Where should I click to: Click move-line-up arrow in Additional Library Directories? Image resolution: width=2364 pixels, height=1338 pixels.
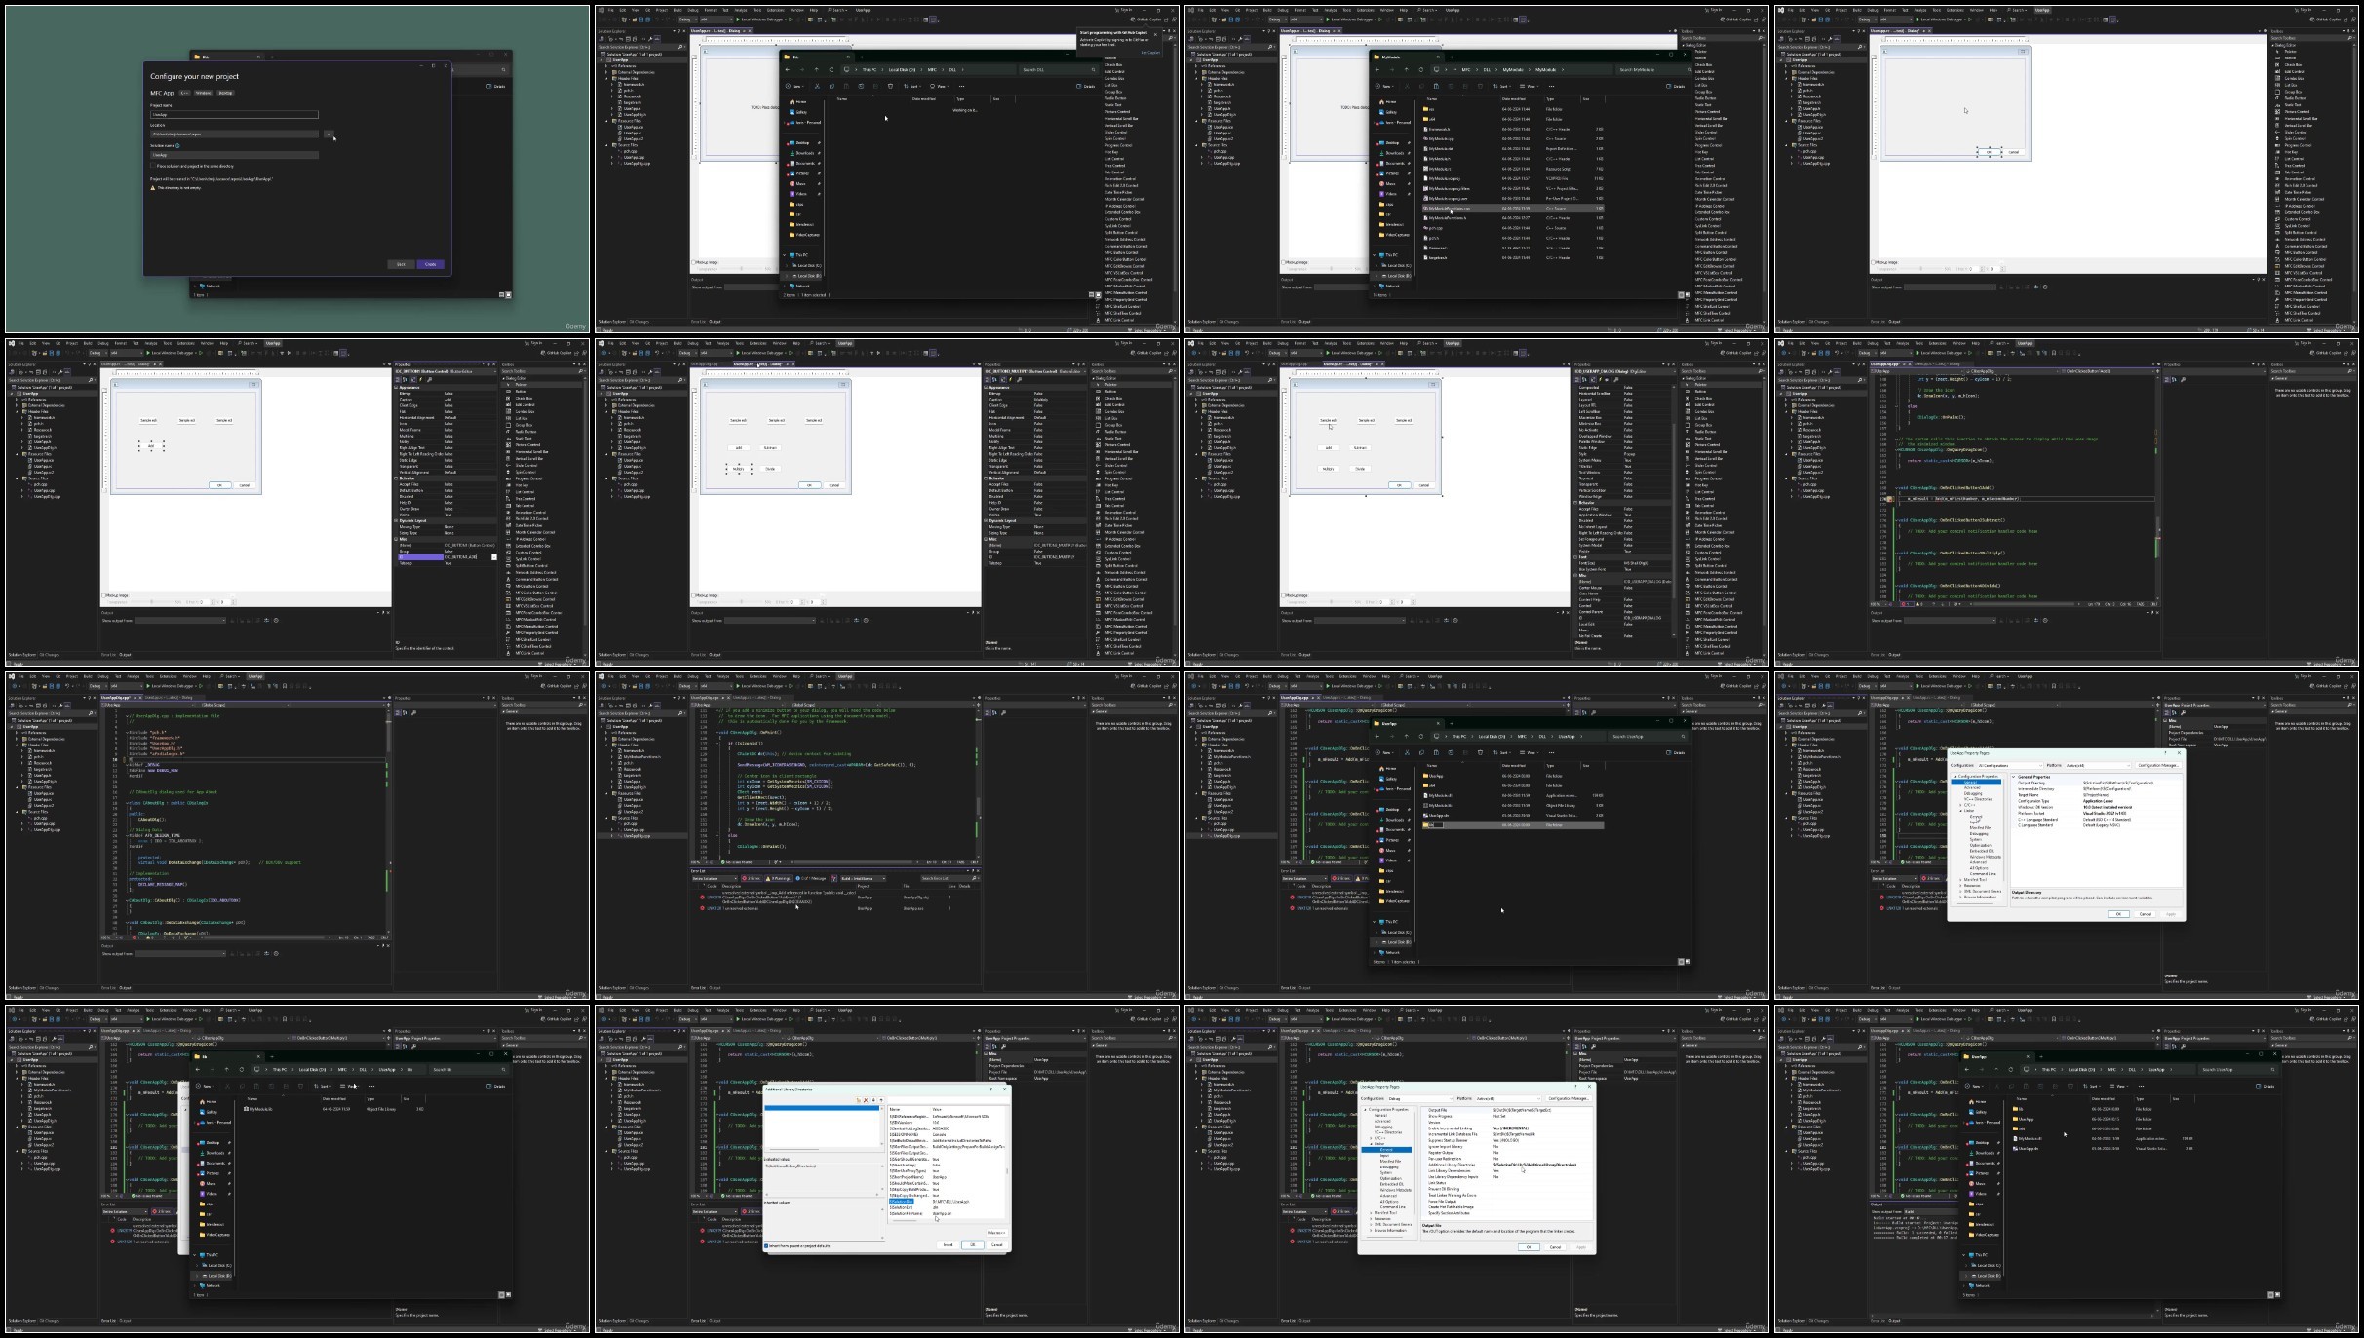point(881,1100)
